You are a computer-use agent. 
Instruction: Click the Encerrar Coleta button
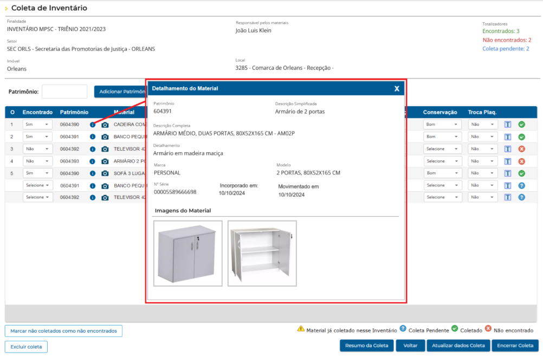click(515, 346)
